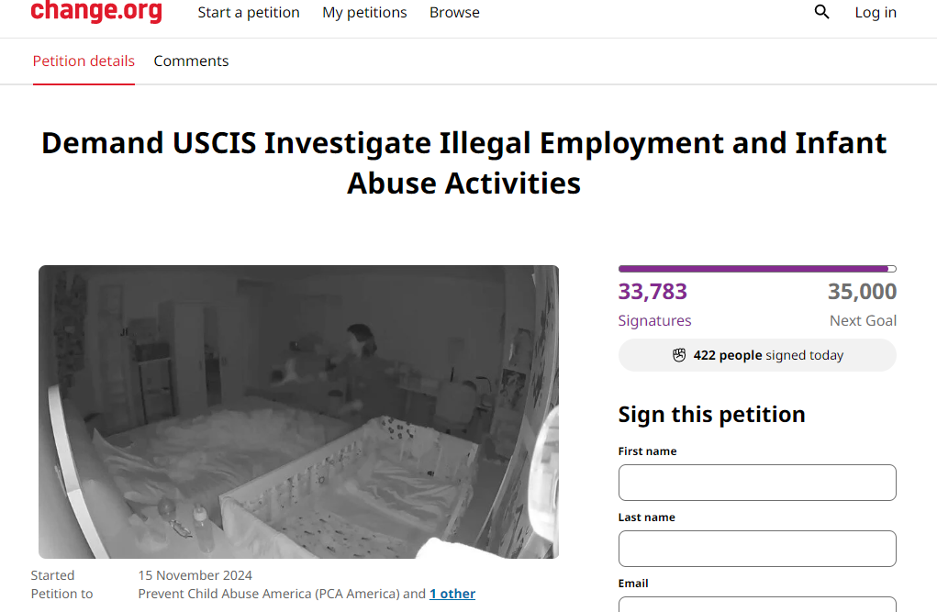Click the fist icon beside signed today

(679, 355)
